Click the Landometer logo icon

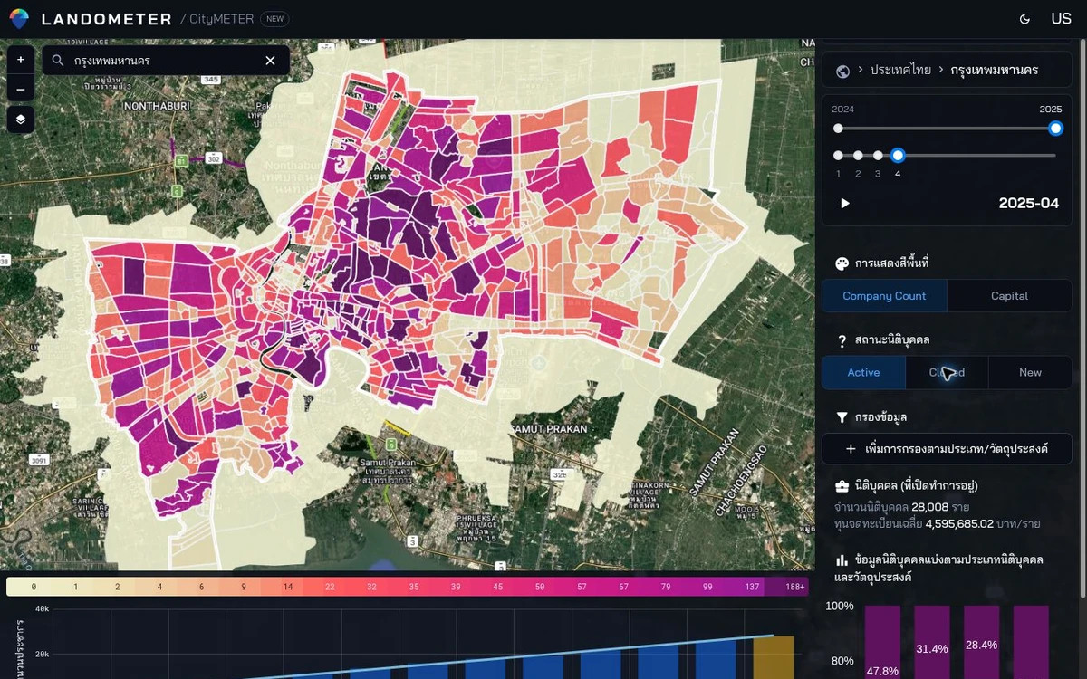19,19
